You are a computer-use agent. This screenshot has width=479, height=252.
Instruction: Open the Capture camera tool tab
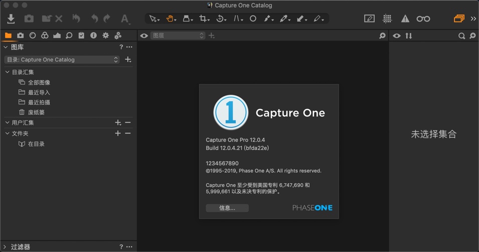tap(20, 36)
